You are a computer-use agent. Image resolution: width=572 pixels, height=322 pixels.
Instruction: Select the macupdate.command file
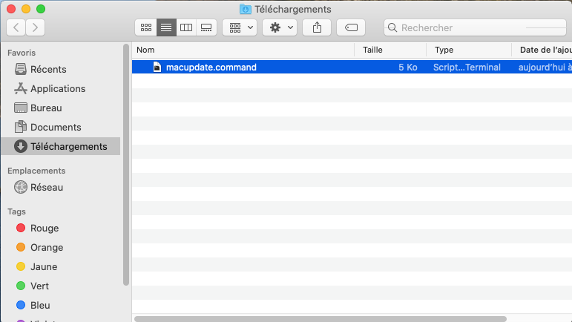pyautogui.click(x=211, y=67)
